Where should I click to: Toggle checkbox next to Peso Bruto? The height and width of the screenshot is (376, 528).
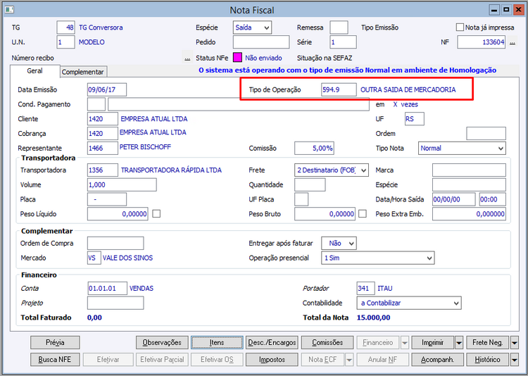363,213
